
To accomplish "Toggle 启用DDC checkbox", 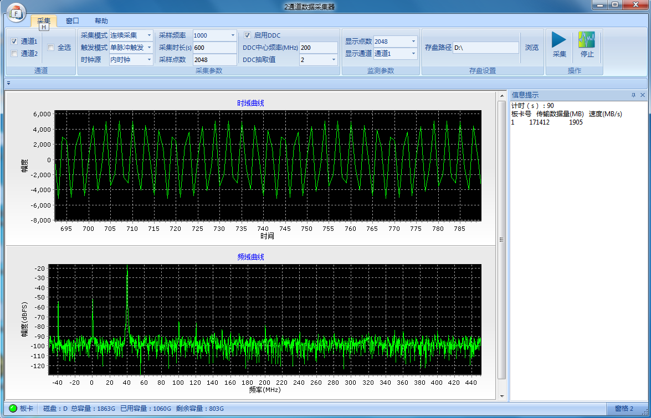I will coord(248,35).
